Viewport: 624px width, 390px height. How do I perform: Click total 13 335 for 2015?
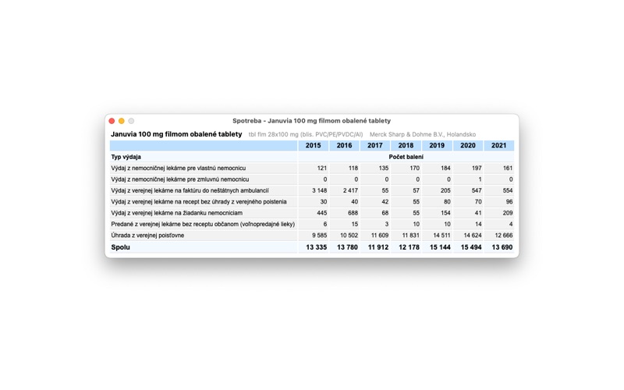point(317,247)
